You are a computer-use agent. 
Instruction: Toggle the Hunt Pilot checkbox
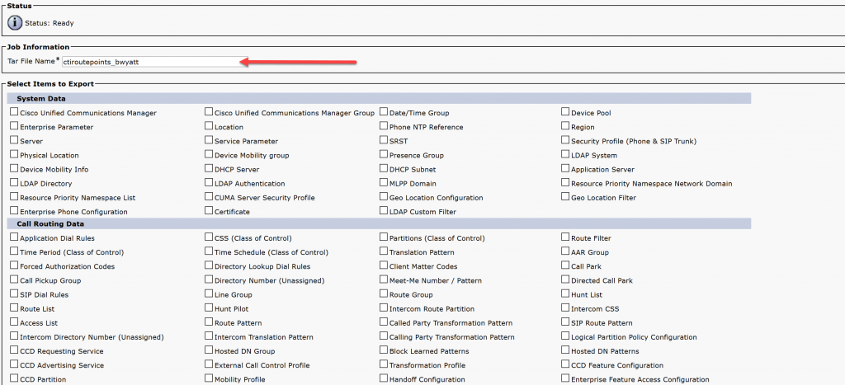209,308
